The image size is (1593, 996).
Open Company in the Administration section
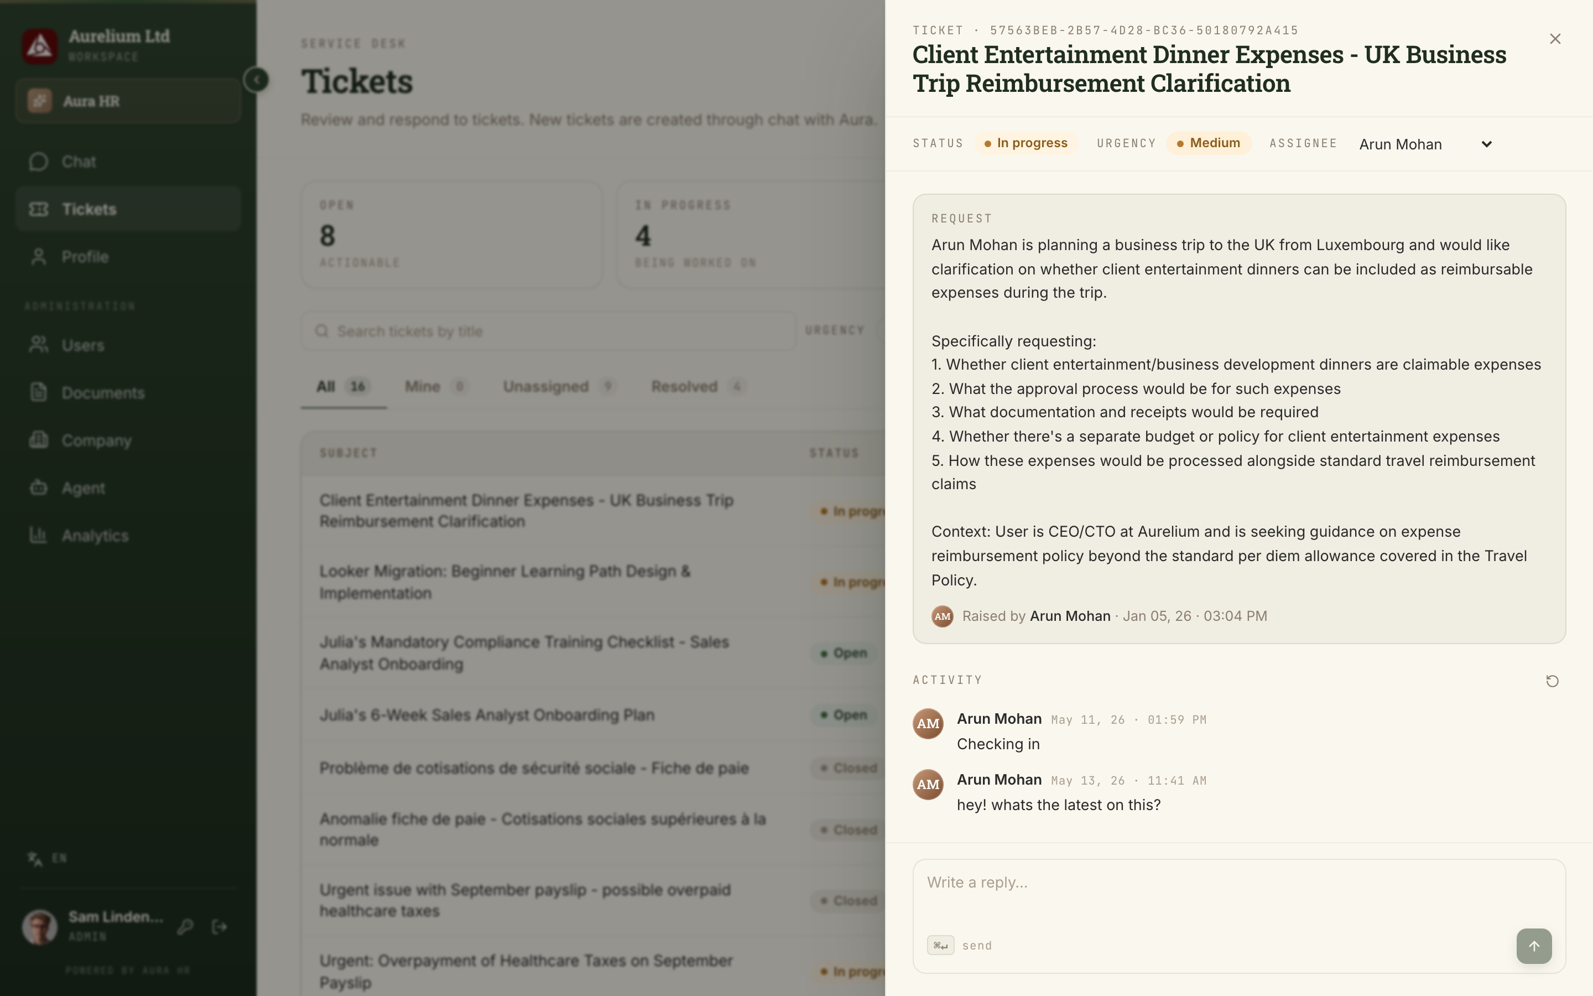128,440
